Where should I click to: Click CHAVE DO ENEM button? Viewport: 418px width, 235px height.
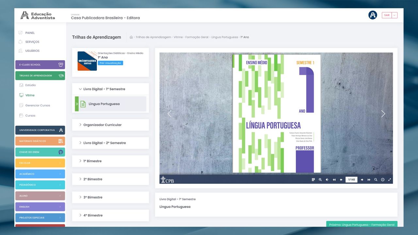pos(40,152)
